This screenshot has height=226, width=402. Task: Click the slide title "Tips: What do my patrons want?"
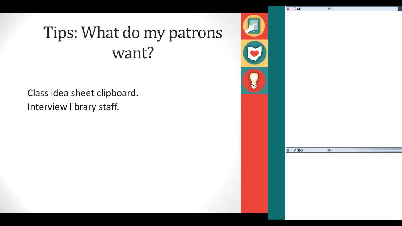coord(133,42)
